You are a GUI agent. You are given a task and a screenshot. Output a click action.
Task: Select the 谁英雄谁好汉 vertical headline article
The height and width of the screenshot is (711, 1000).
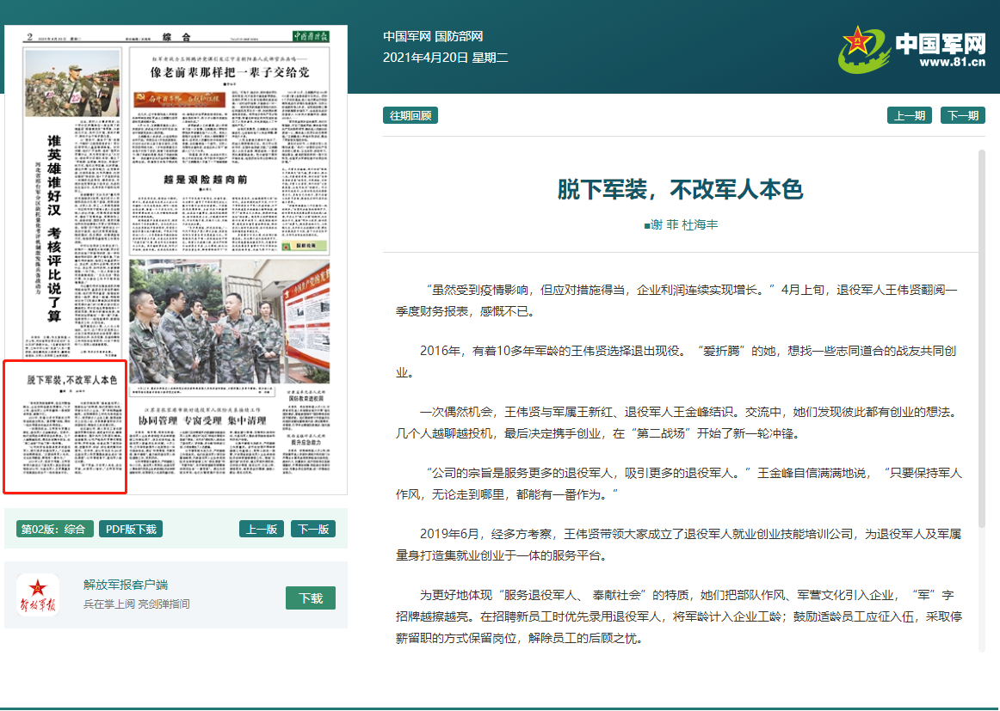click(x=54, y=228)
